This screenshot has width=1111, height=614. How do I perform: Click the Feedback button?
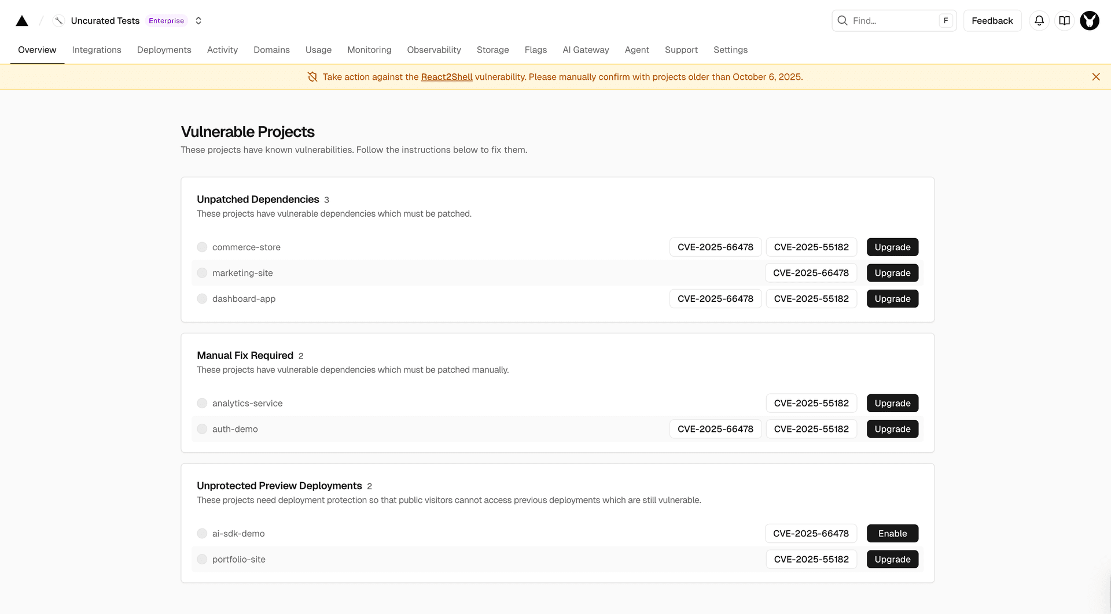[992, 21]
